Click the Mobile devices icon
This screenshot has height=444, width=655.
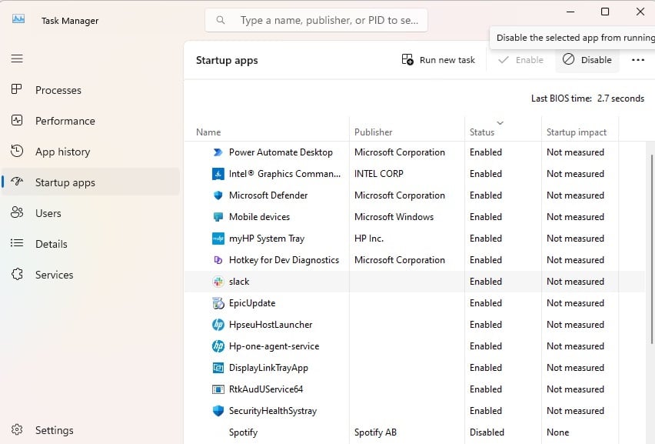[x=218, y=217]
